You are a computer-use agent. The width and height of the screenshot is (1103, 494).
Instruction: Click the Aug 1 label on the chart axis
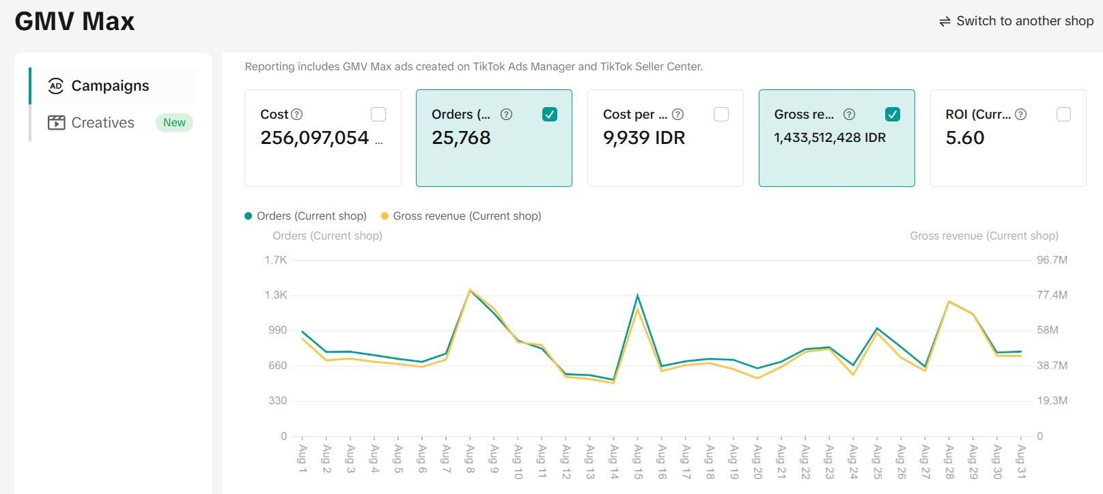(303, 459)
